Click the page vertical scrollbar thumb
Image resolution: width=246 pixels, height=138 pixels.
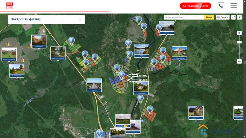[244, 63]
